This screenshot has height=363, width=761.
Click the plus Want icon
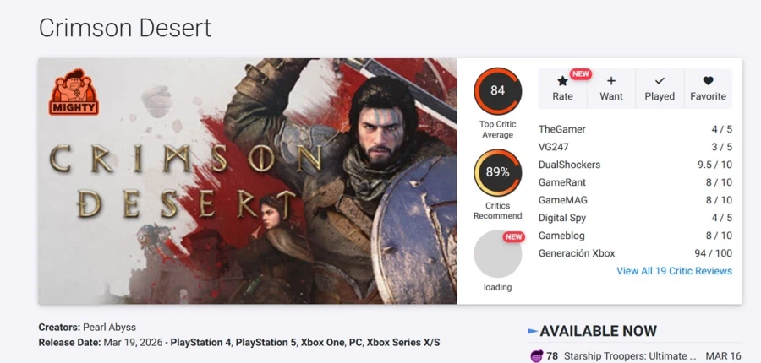point(611,82)
